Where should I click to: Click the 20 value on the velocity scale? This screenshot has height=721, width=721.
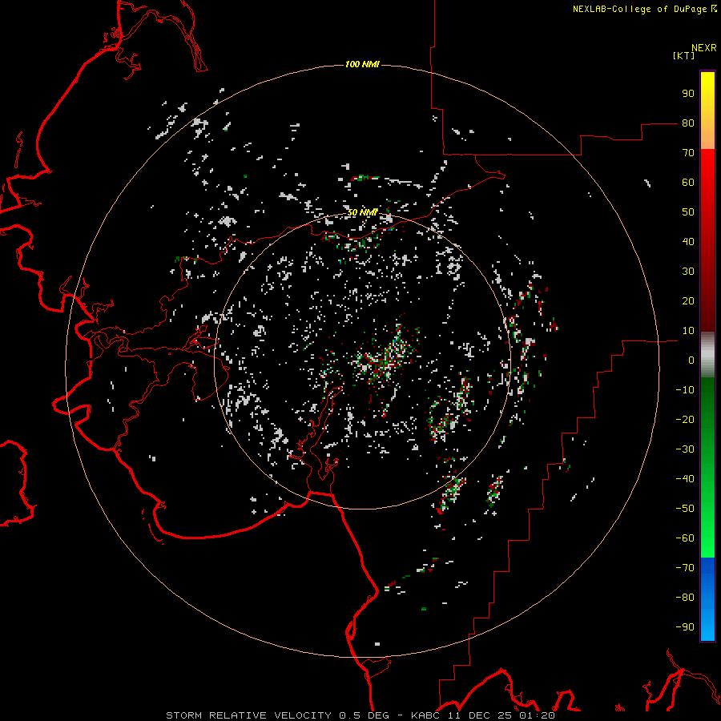click(688, 301)
